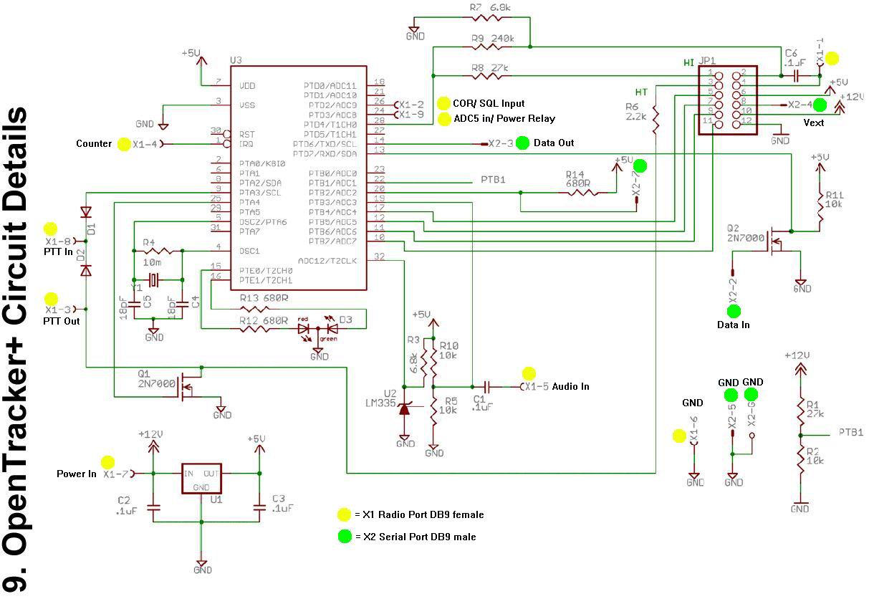Click the X1-7 connector pin label
Image resolution: width=874 pixels, height=604 pixels.
pos(116,474)
